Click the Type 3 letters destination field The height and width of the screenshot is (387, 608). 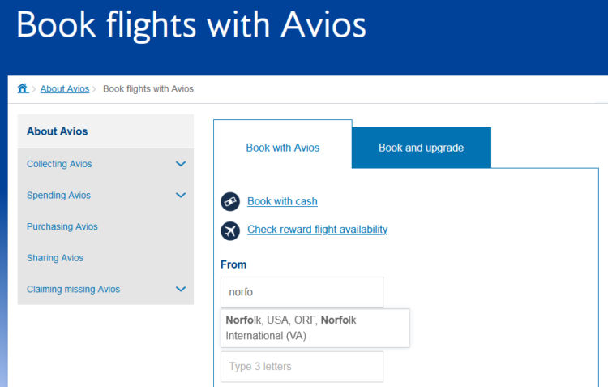click(302, 367)
